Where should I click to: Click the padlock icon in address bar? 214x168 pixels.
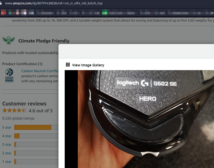coord(1,3)
